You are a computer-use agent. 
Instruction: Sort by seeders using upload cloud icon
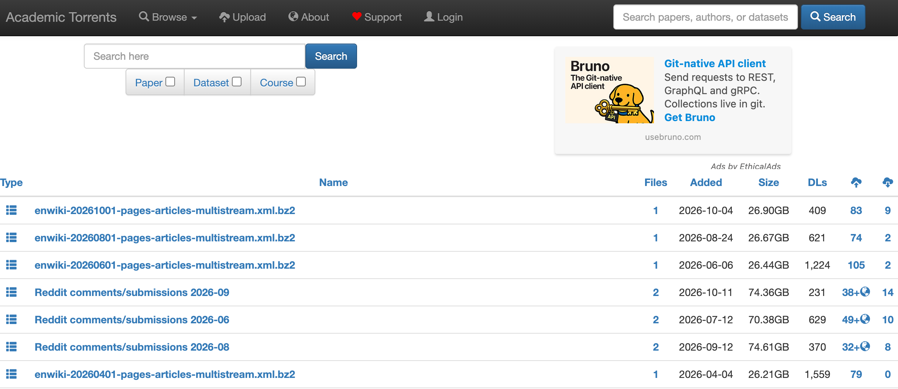tap(856, 182)
